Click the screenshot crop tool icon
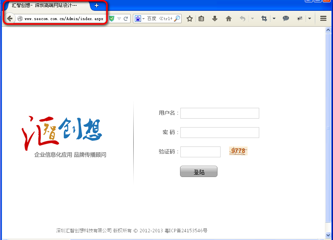Screen dimensions: 333x240 264,19
